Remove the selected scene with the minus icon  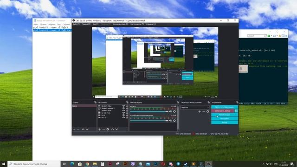point(78,129)
